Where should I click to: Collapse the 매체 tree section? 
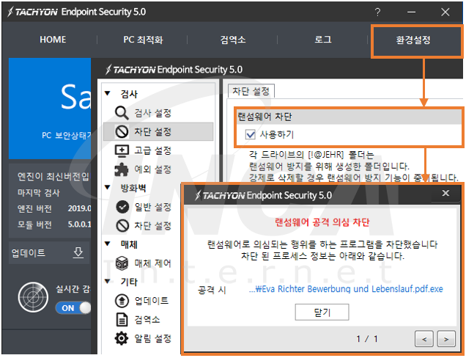[x=108, y=244]
